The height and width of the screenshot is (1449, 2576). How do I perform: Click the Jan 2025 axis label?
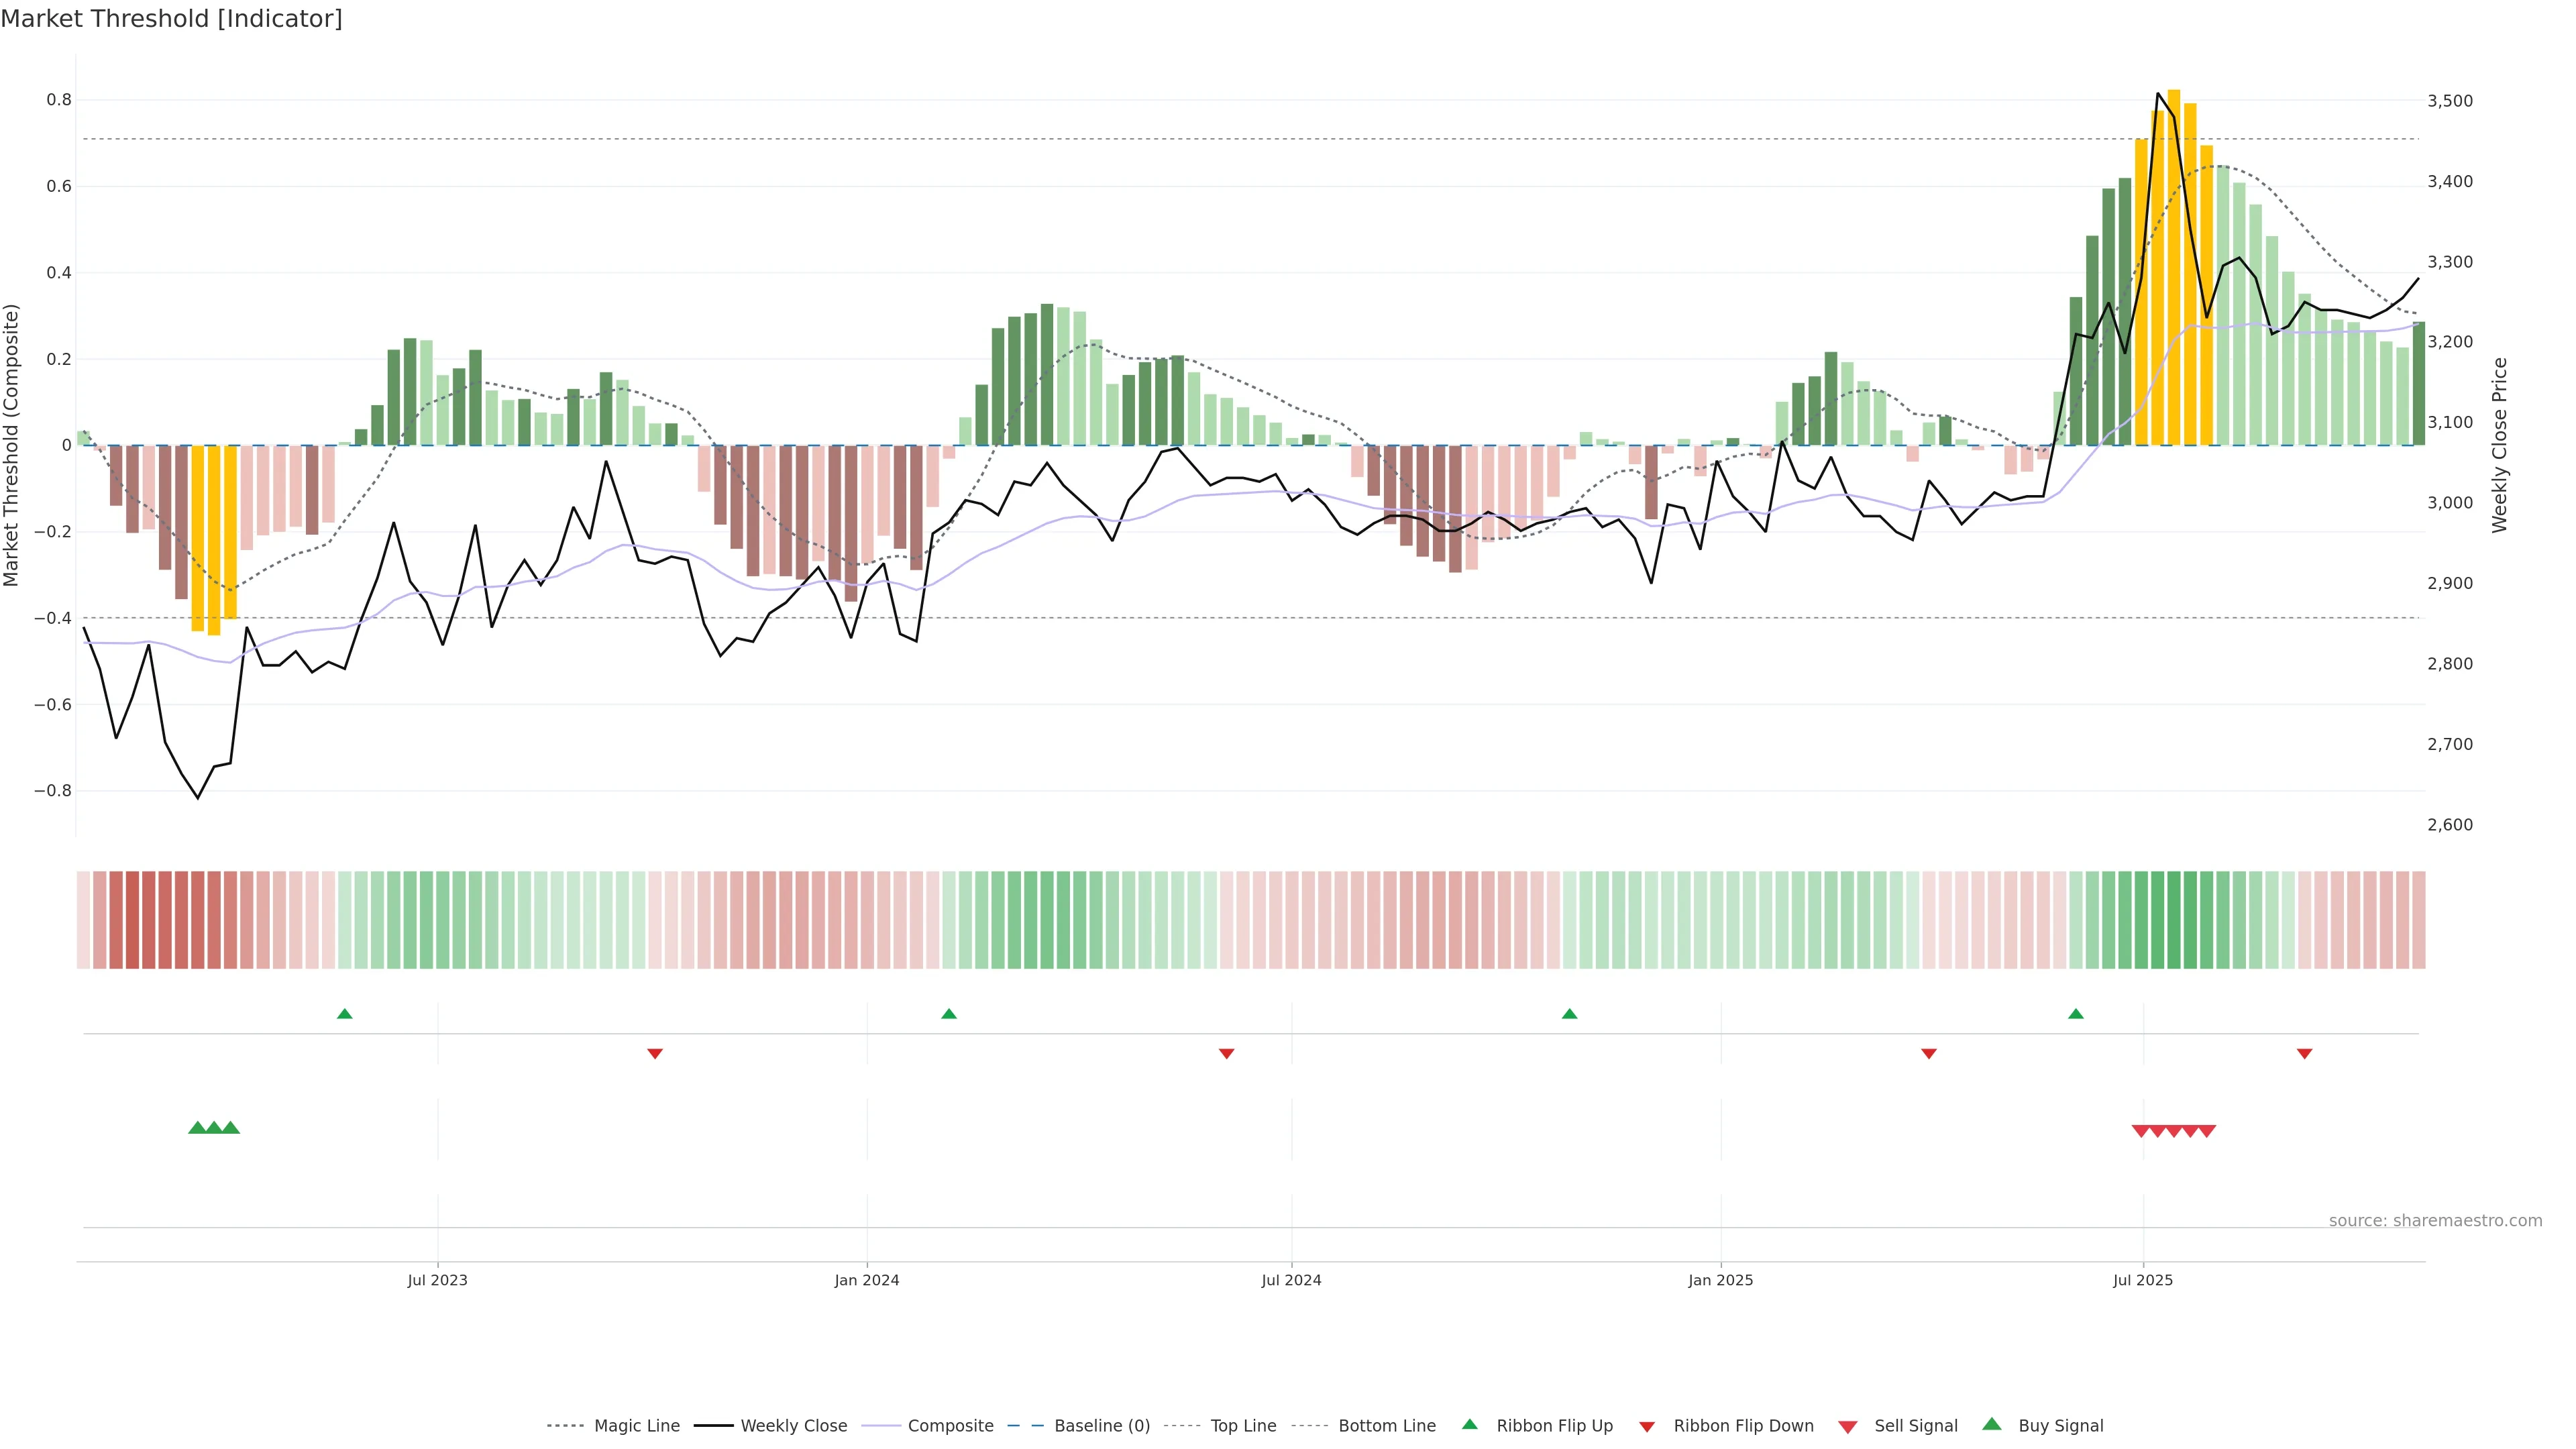[x=1720, y=1280]
